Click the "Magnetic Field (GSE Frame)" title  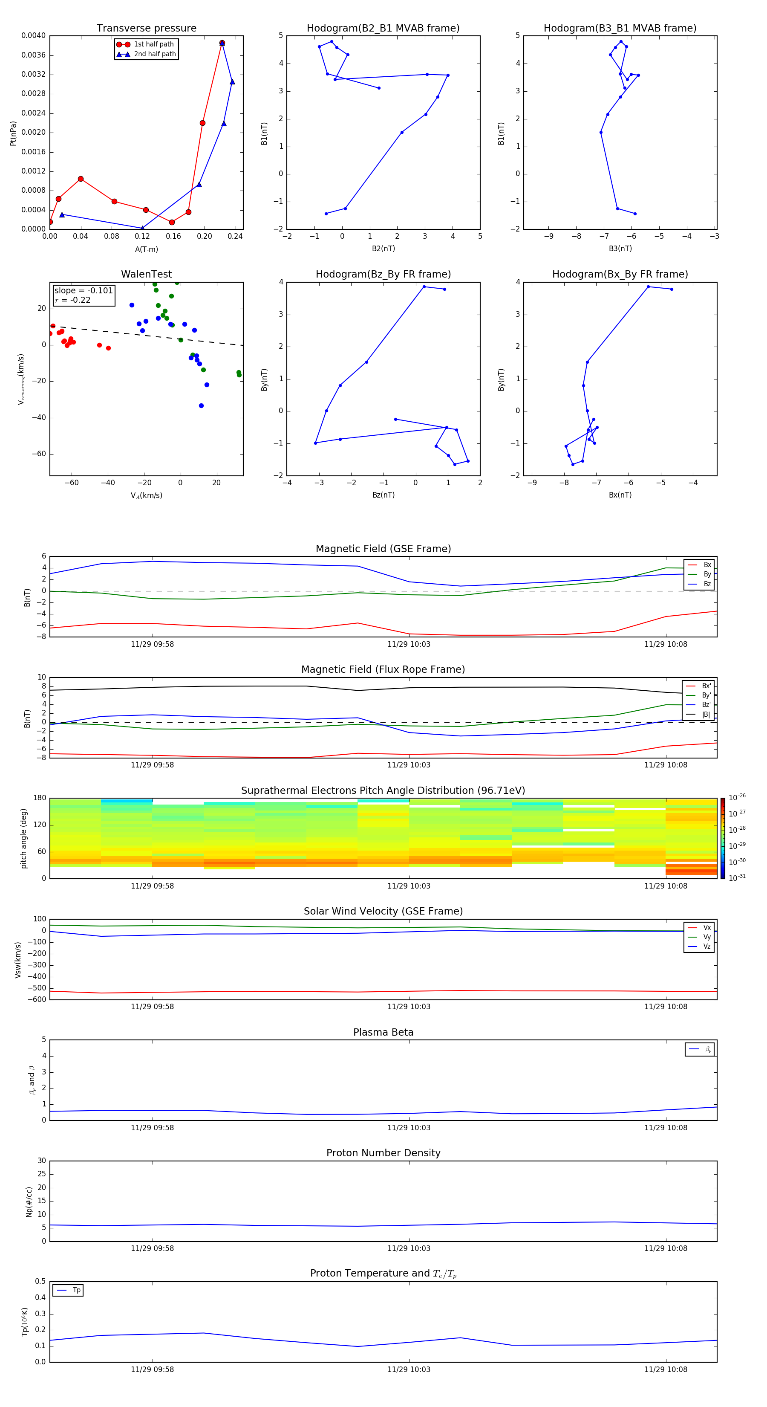click(x=383, y=549)
